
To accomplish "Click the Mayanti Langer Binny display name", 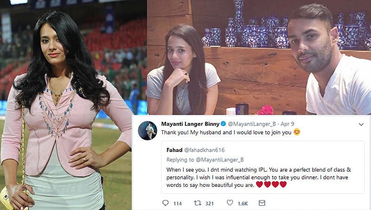I will click(191, 124).
